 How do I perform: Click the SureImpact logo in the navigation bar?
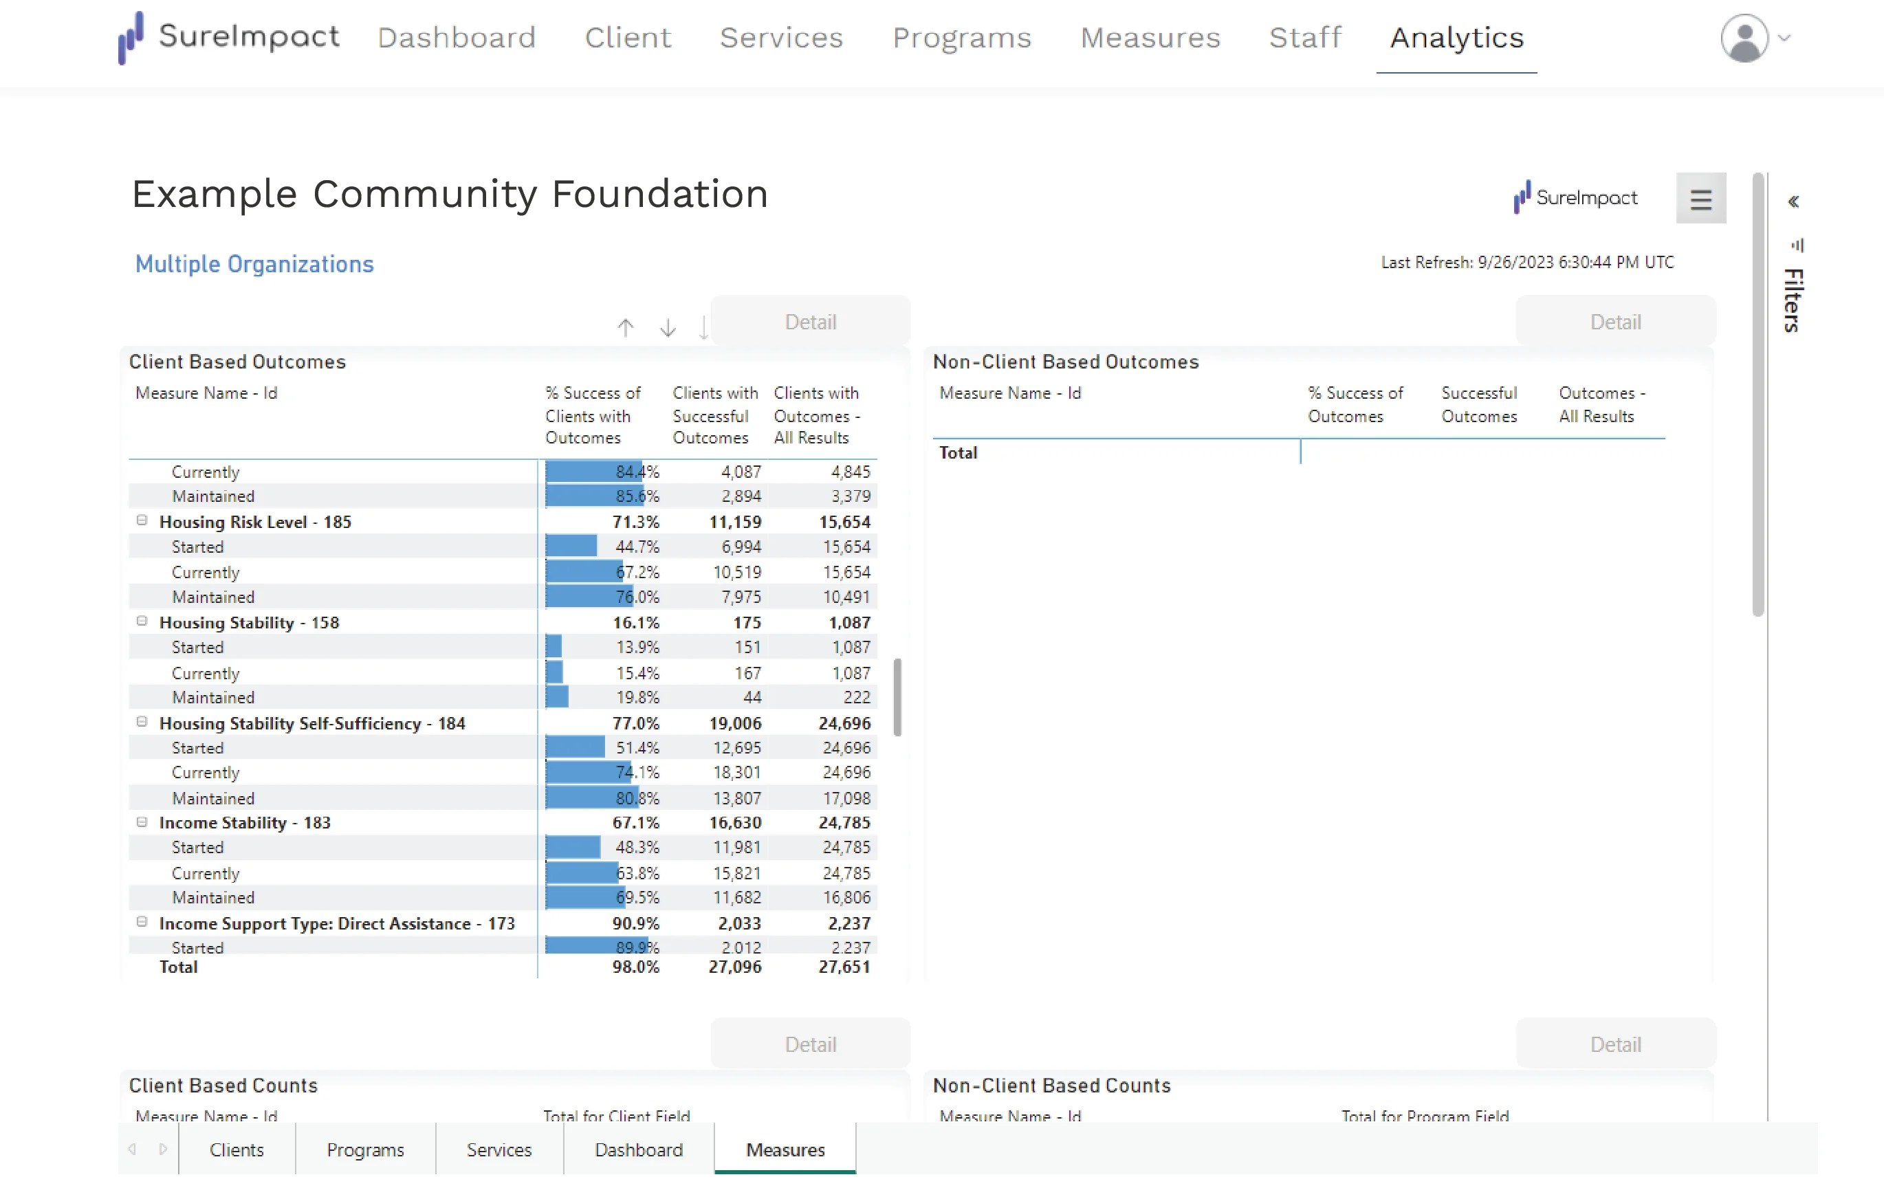tap(228, 36)
